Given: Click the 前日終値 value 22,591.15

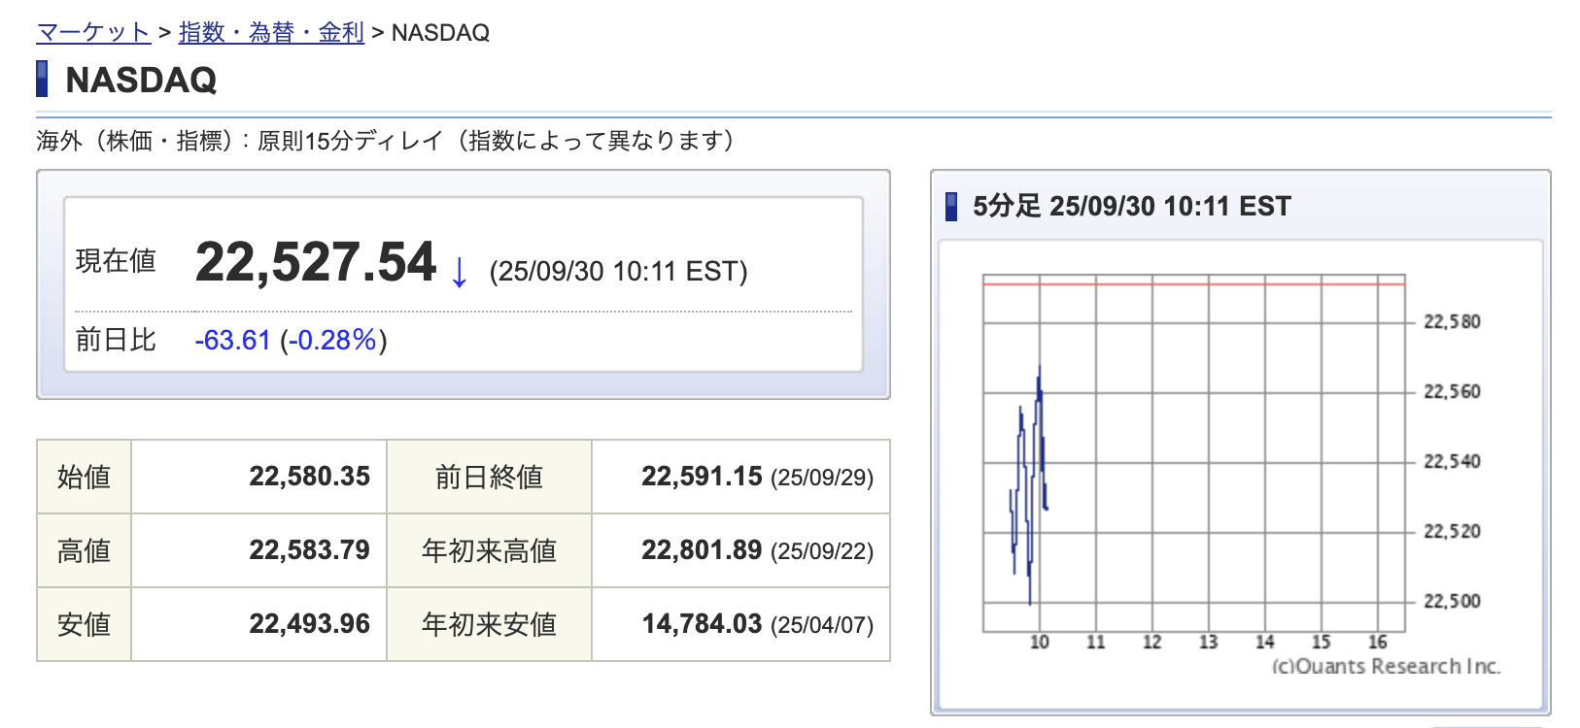Looking at the screenshot, I should click(702, 477).
